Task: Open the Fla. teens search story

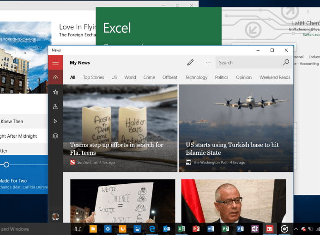Action: point(120,128)
